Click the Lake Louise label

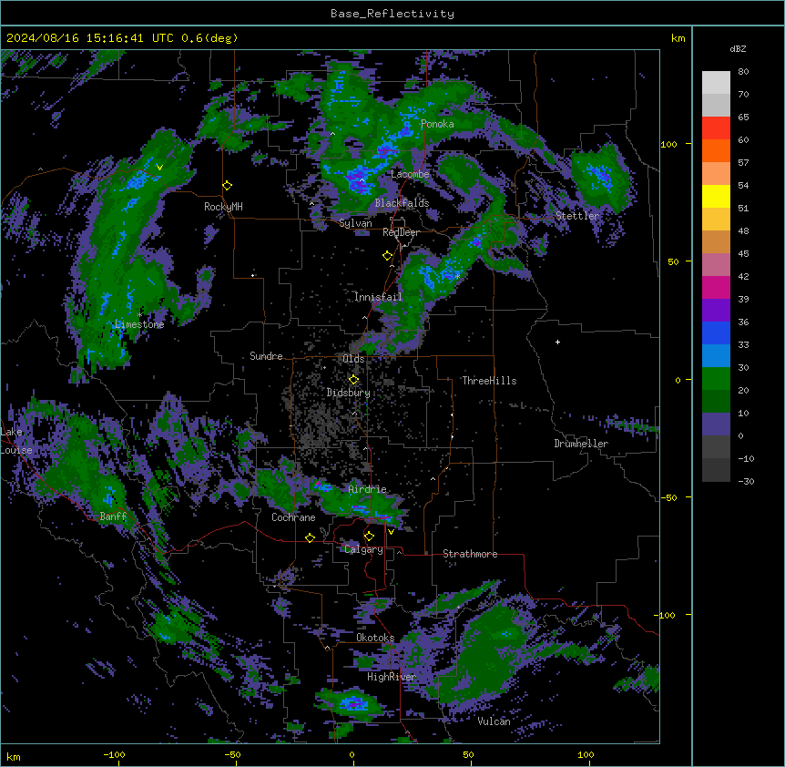pyautogui.click(x=16, y=441)
